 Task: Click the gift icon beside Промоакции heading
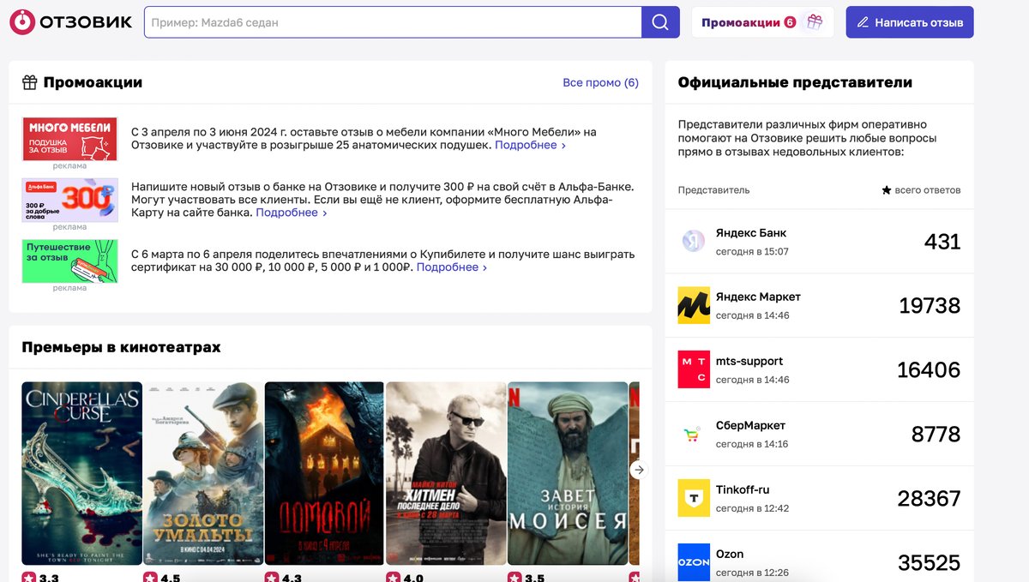(x=30, y=82)
